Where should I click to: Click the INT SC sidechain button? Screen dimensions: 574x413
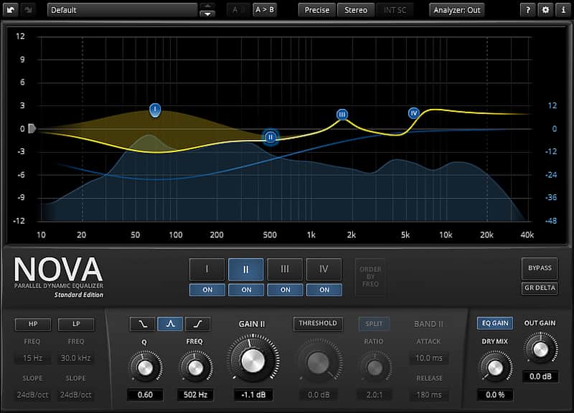click(395, 10)
